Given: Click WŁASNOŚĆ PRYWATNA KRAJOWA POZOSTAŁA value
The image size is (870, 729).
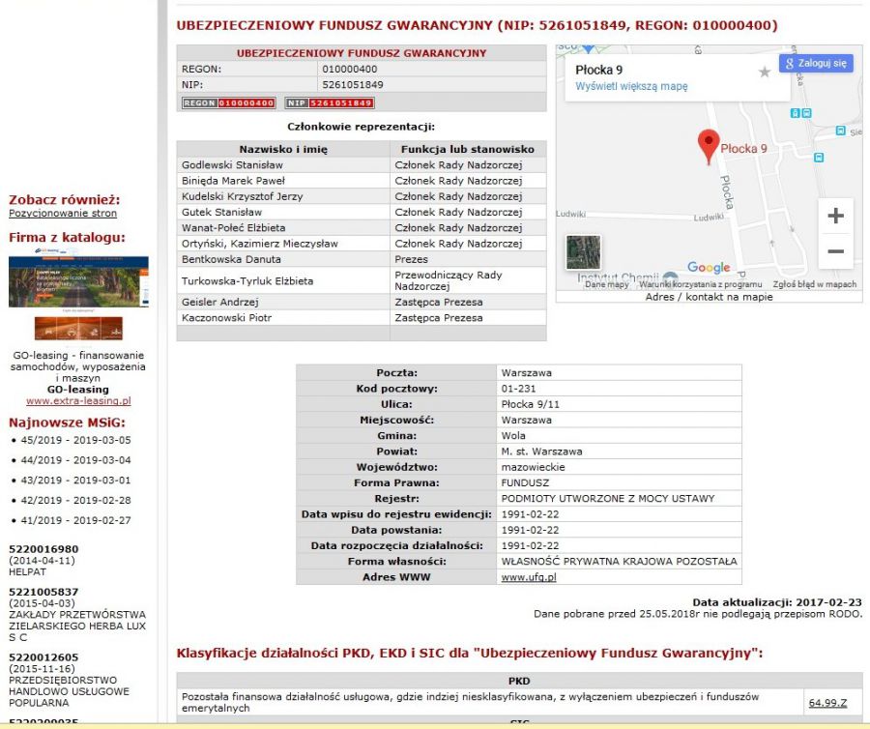Looking at the screenshot, I should click(620, 561).
